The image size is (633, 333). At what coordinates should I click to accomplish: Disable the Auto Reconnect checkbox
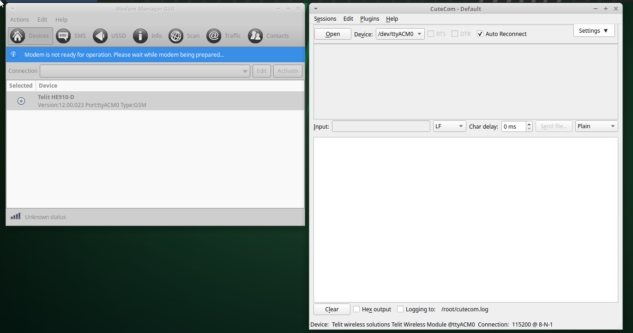coord(480,34)
